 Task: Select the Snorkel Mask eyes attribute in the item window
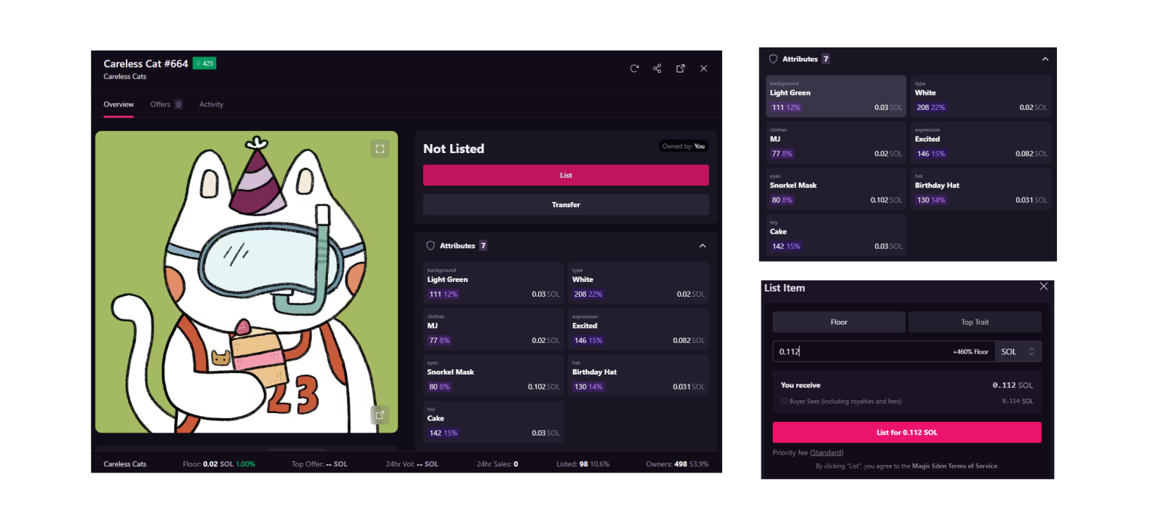pyautogui.click(x=494, y=375)
